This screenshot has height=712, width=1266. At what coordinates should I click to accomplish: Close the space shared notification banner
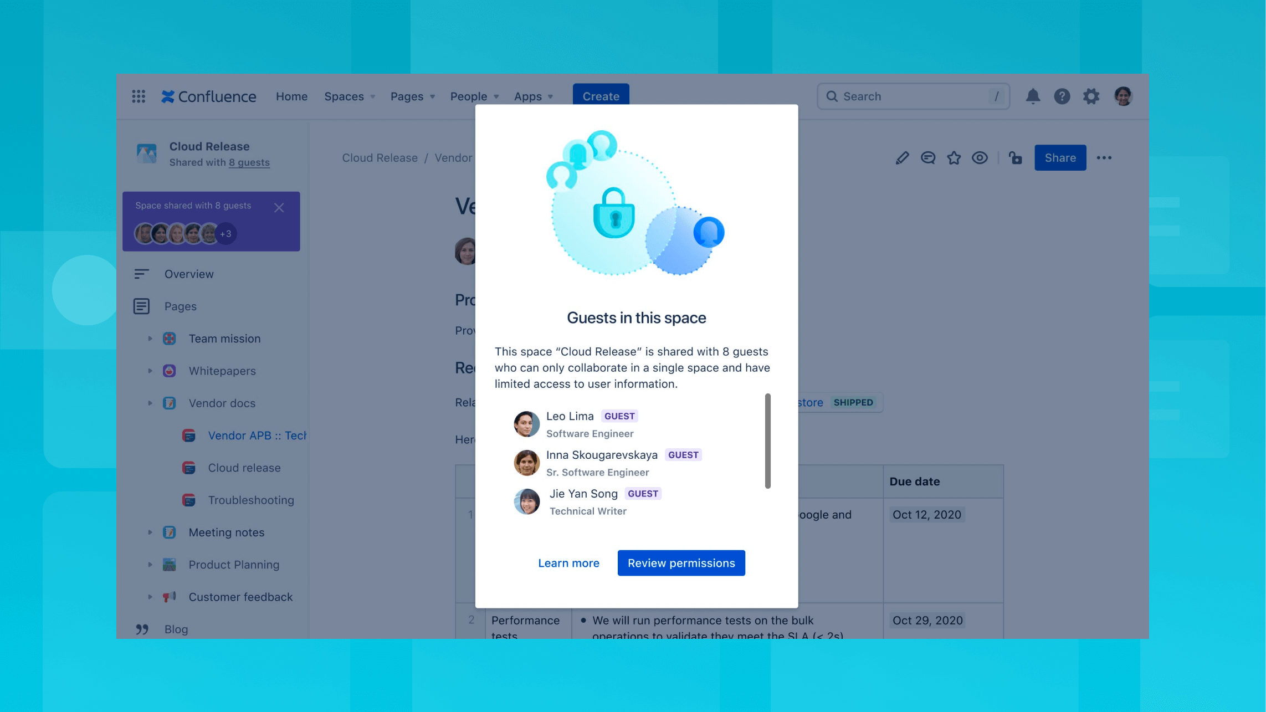pyautogui.click(x=278, y=207)
